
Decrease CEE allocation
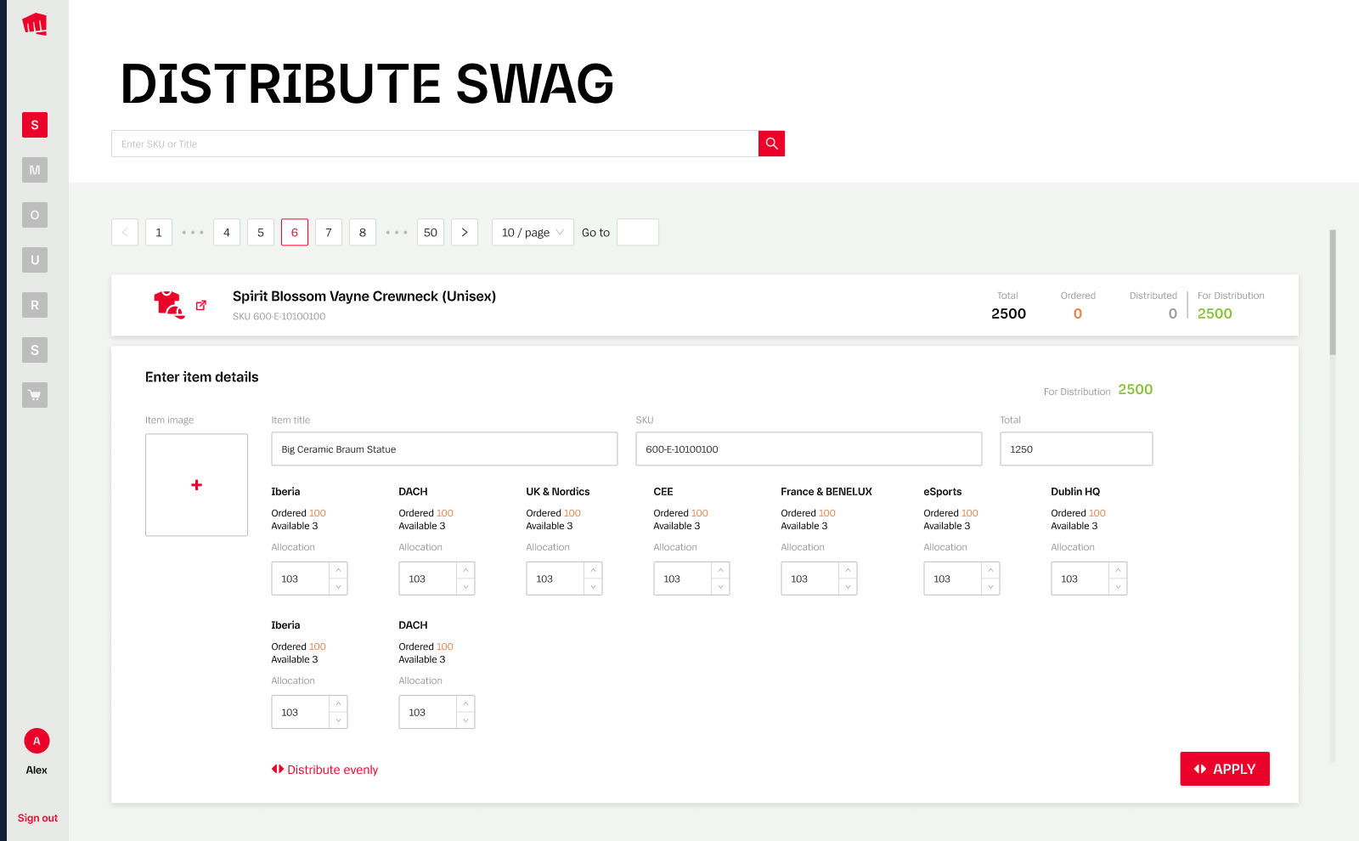point(720,587)
